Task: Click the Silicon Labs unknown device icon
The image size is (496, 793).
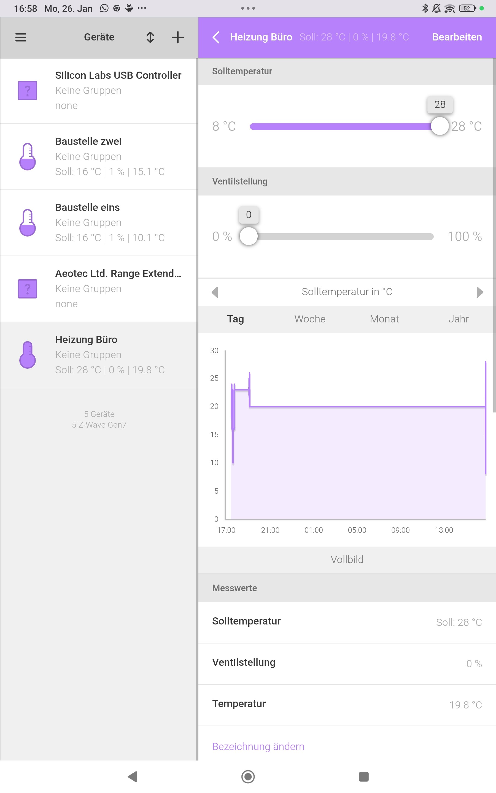Action: pyautogui.click(x=28, y=90)
